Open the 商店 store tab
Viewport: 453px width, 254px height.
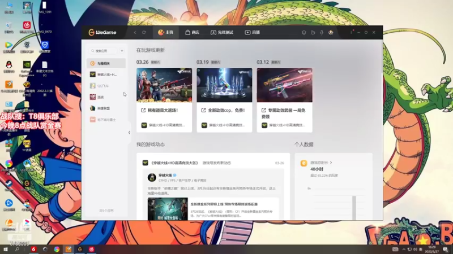click(192, 32)
